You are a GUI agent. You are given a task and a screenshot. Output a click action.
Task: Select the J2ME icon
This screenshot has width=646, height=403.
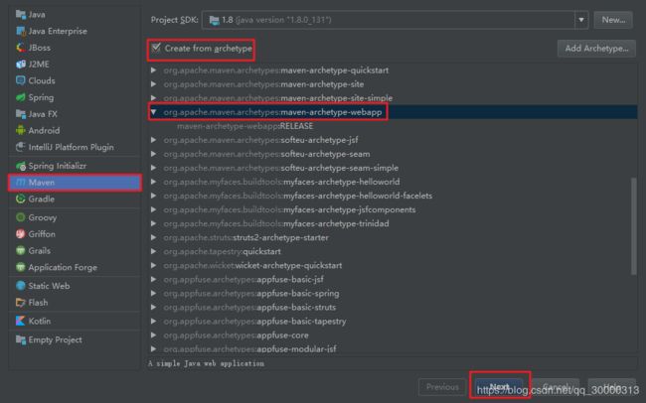[21, 65]
